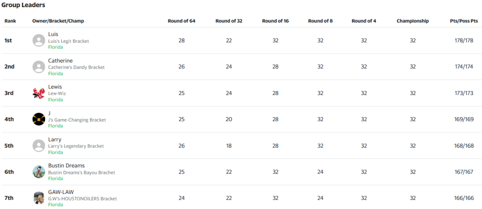
Task: Open Luis's Legit Bracket link
Action: pos(69,41)
